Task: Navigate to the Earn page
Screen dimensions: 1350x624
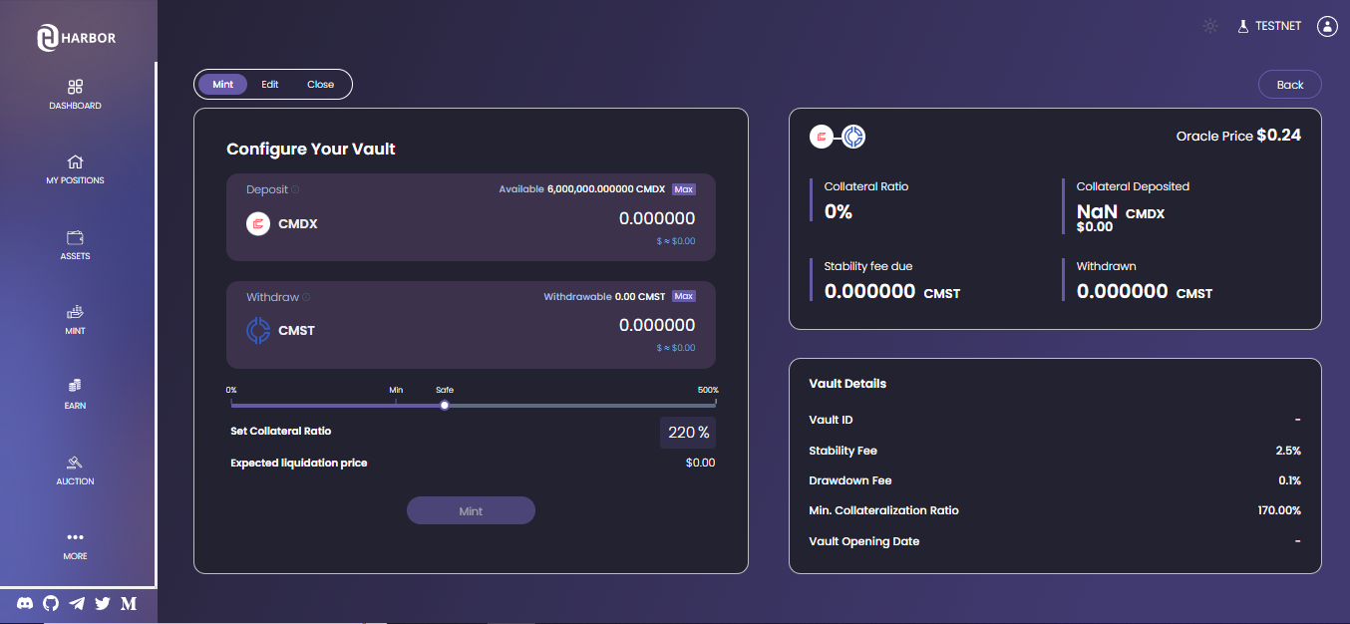Action: tap(75, 394)
